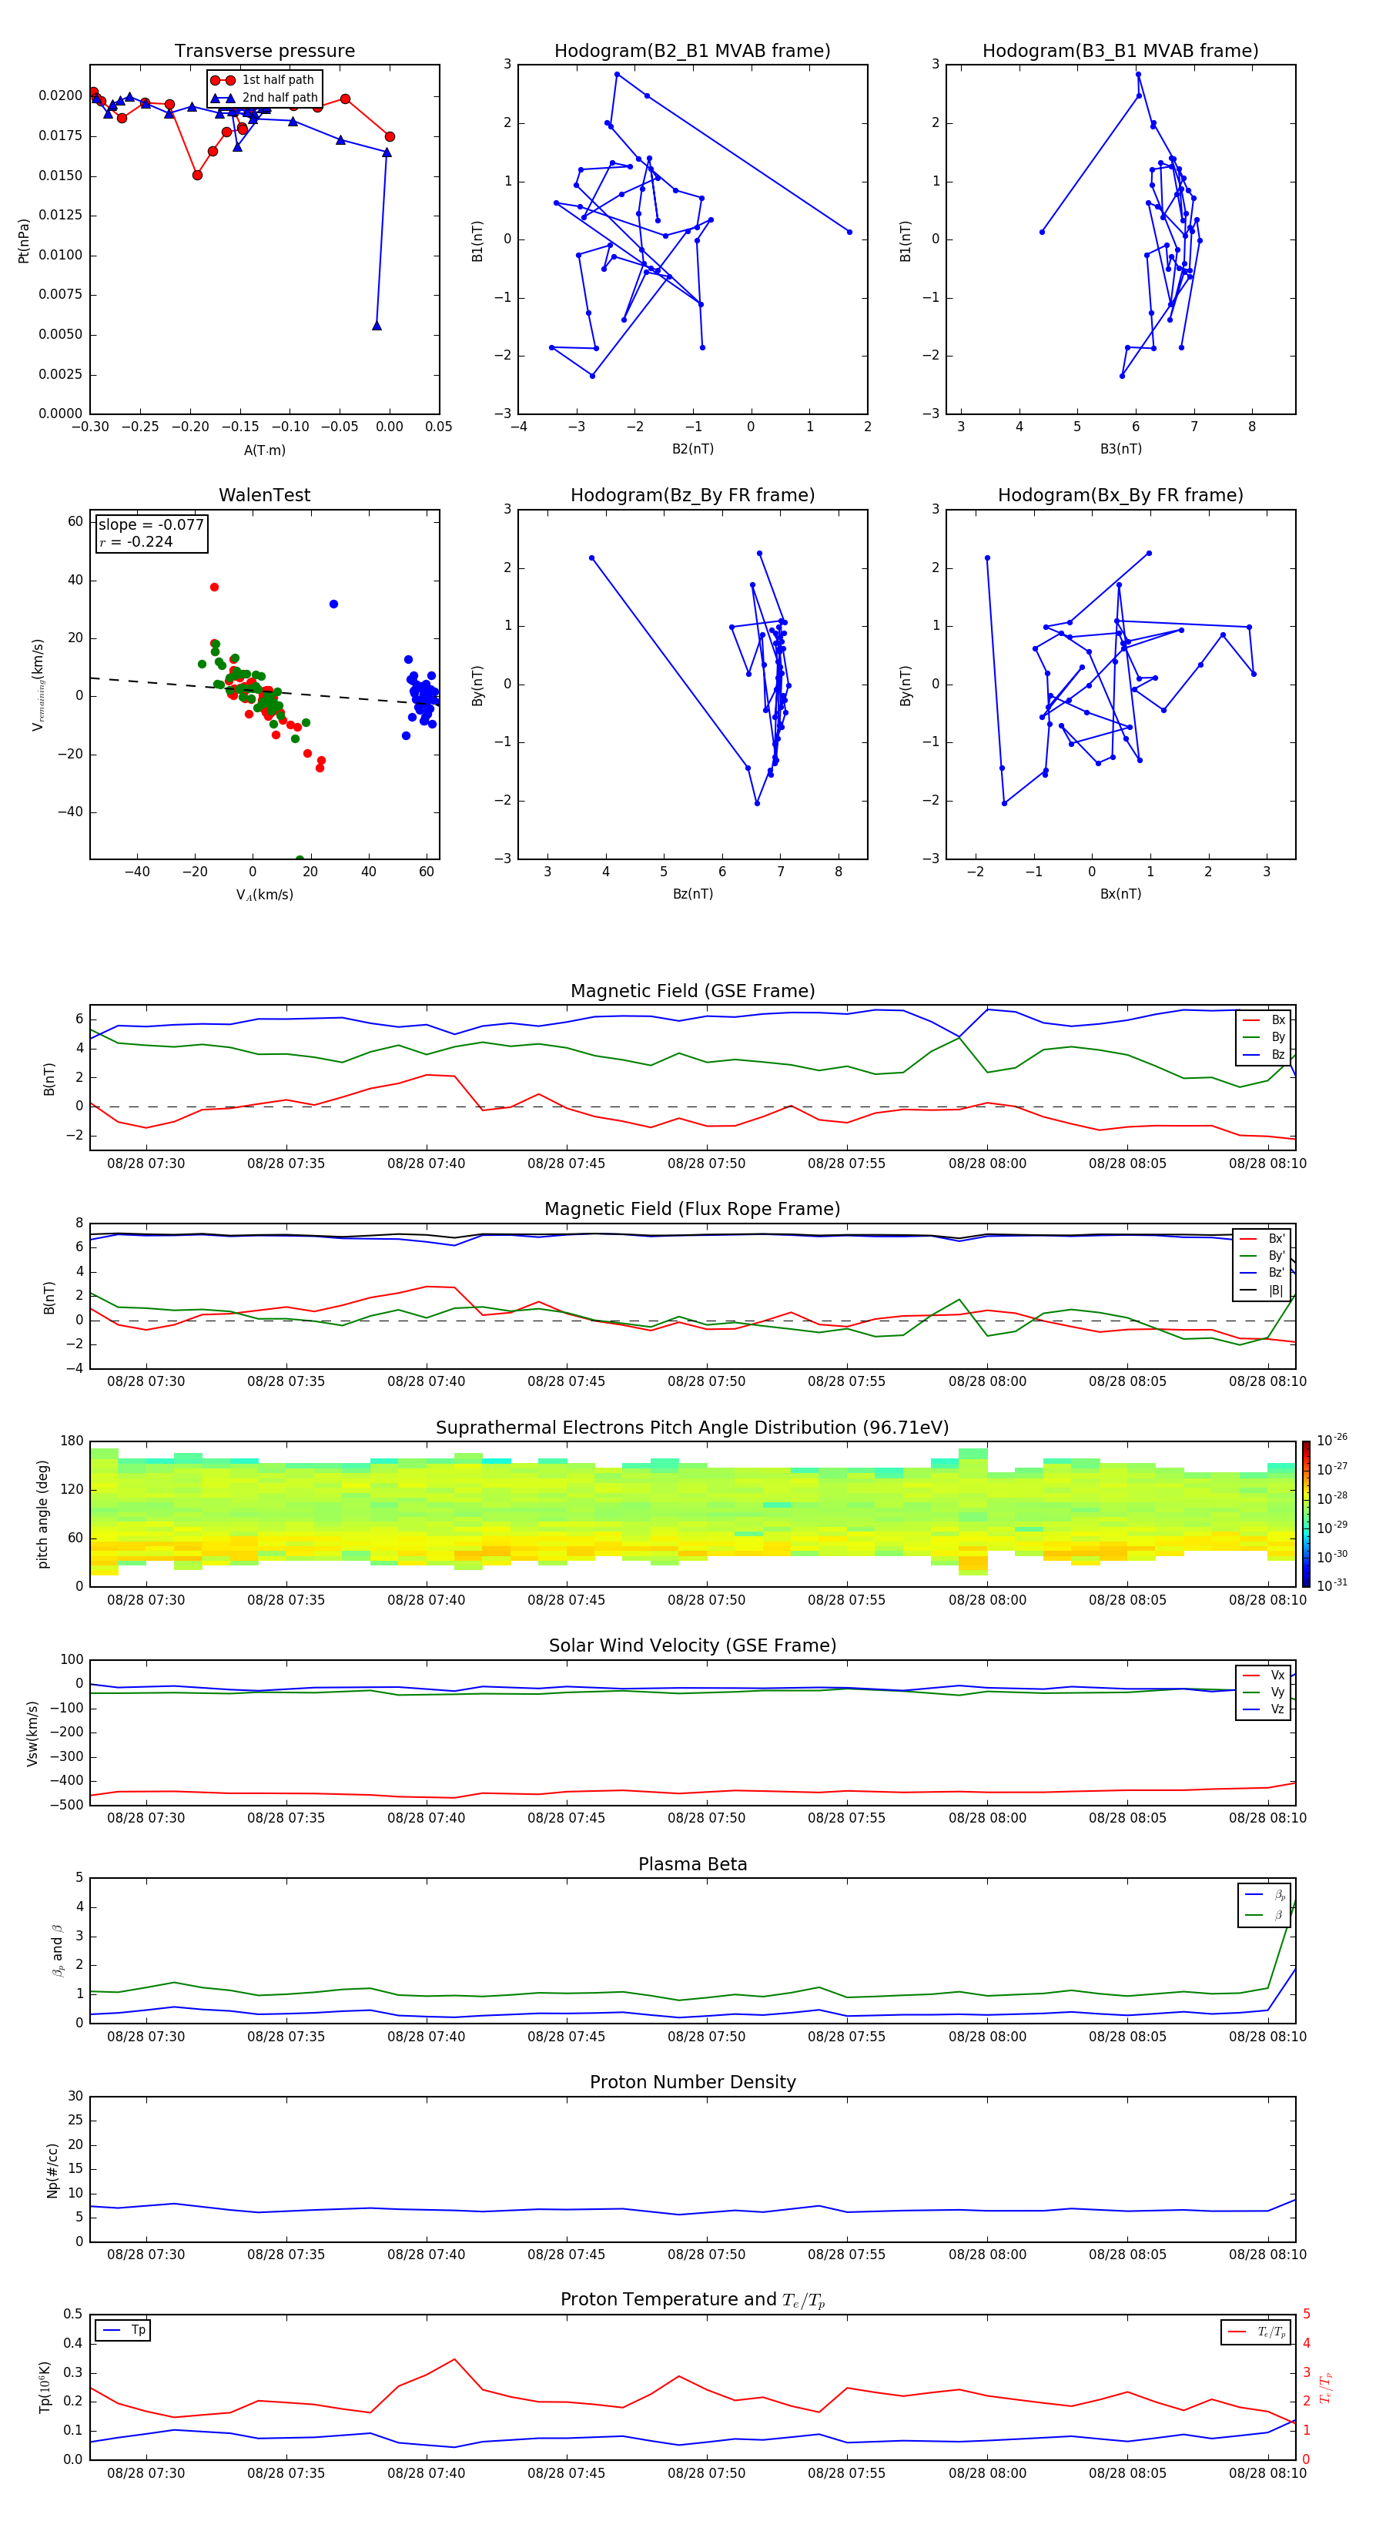Click the Vz legend entry
The height and width of the screenshot is (2541, 1386).
tap(1264, 1709)
